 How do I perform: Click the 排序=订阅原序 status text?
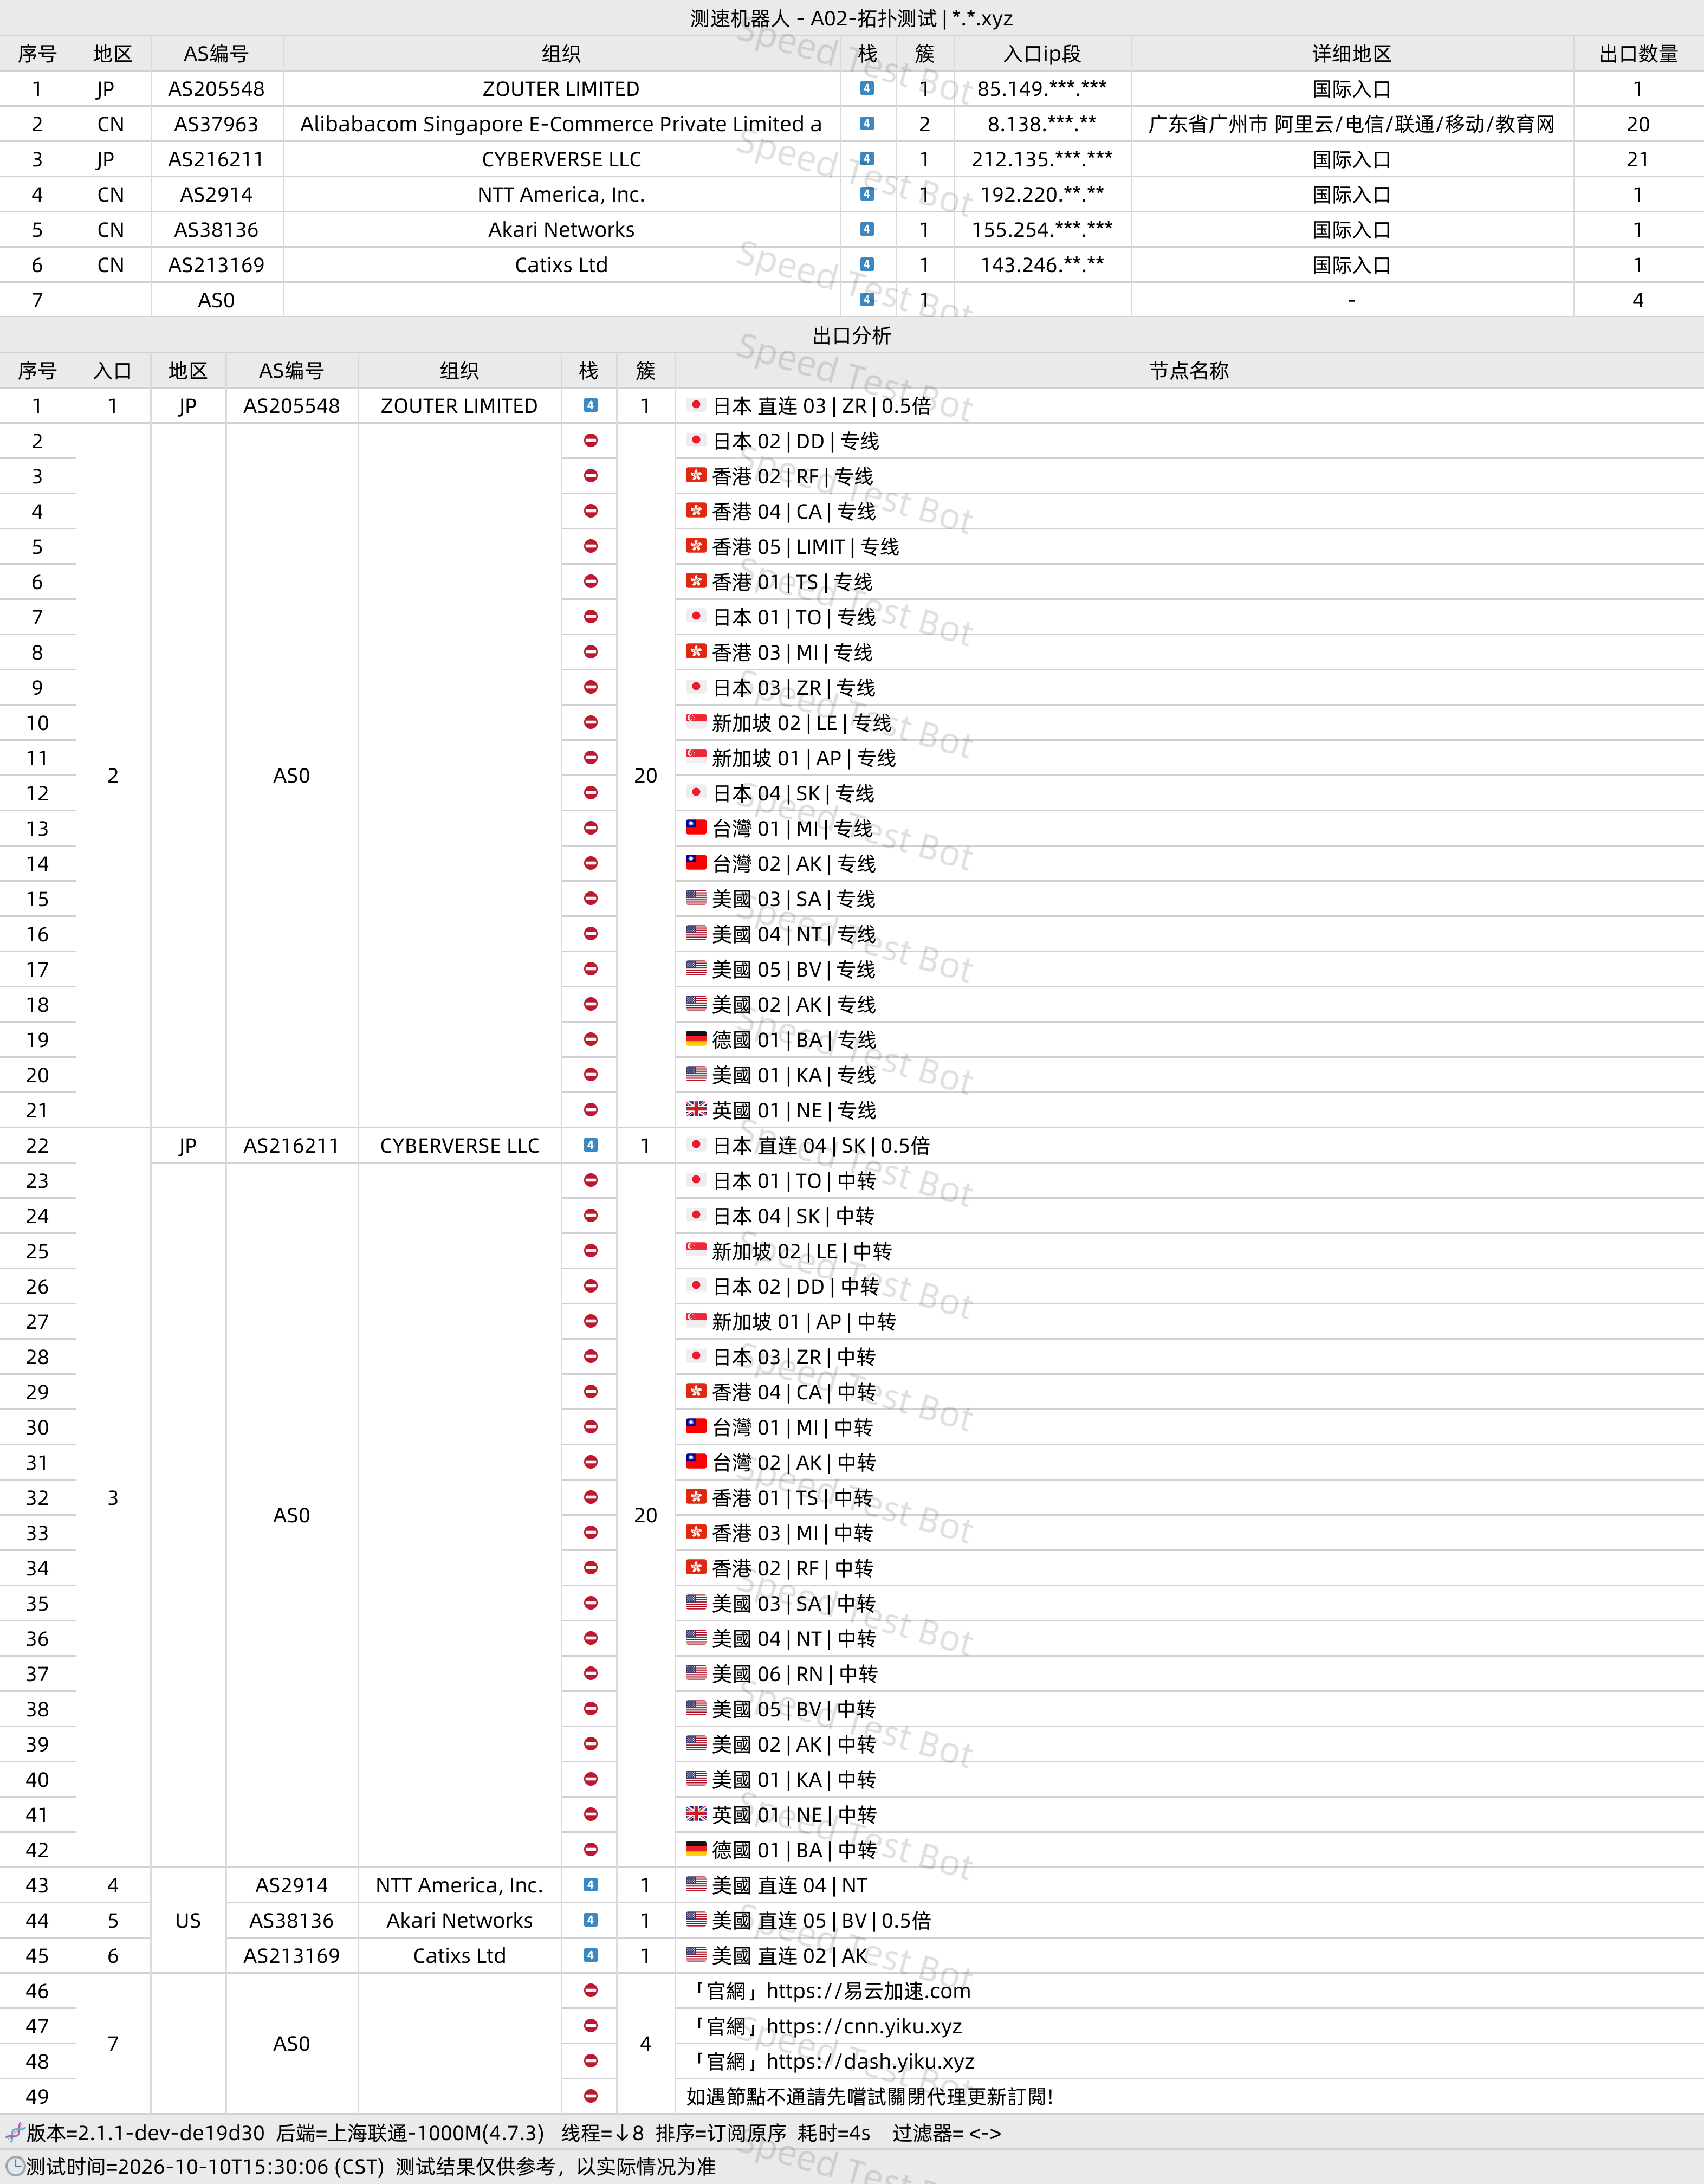pyautogui.click(x=721, y=2133)
